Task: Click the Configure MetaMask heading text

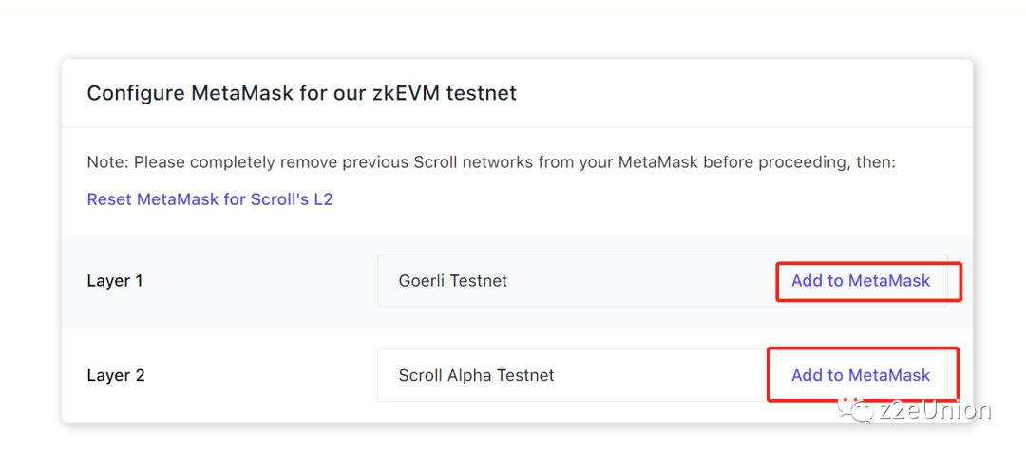Action: click(x=301, y=93)
